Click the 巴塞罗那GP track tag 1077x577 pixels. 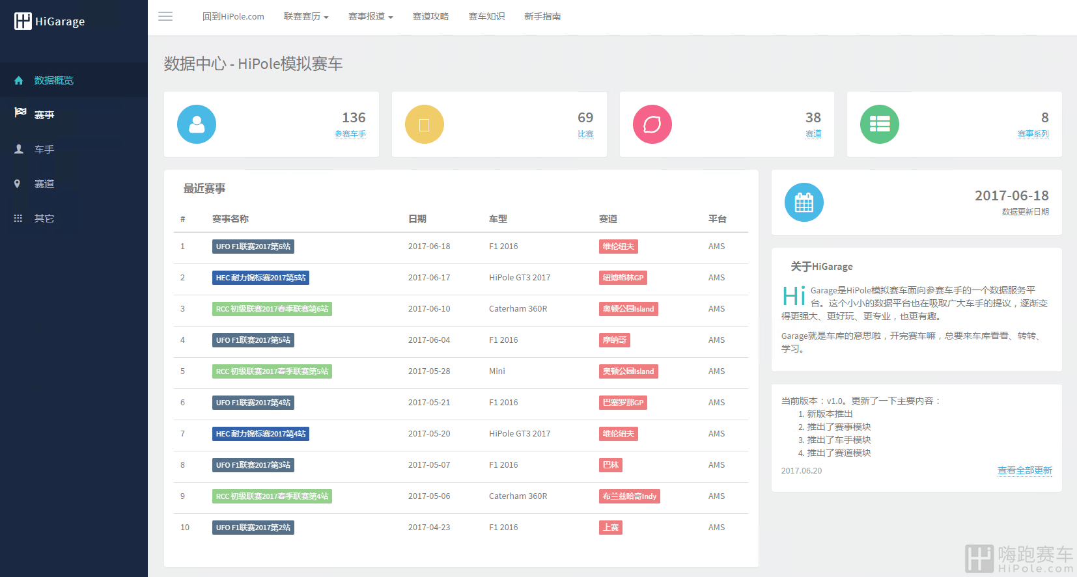tap(623, 403)
